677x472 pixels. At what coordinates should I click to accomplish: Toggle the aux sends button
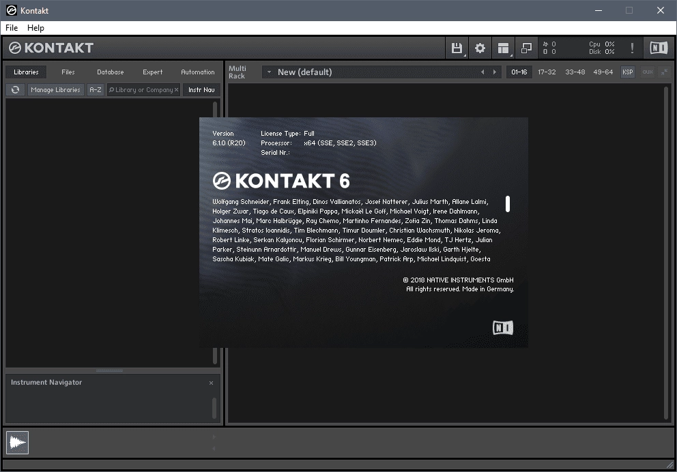click(648, 72)
